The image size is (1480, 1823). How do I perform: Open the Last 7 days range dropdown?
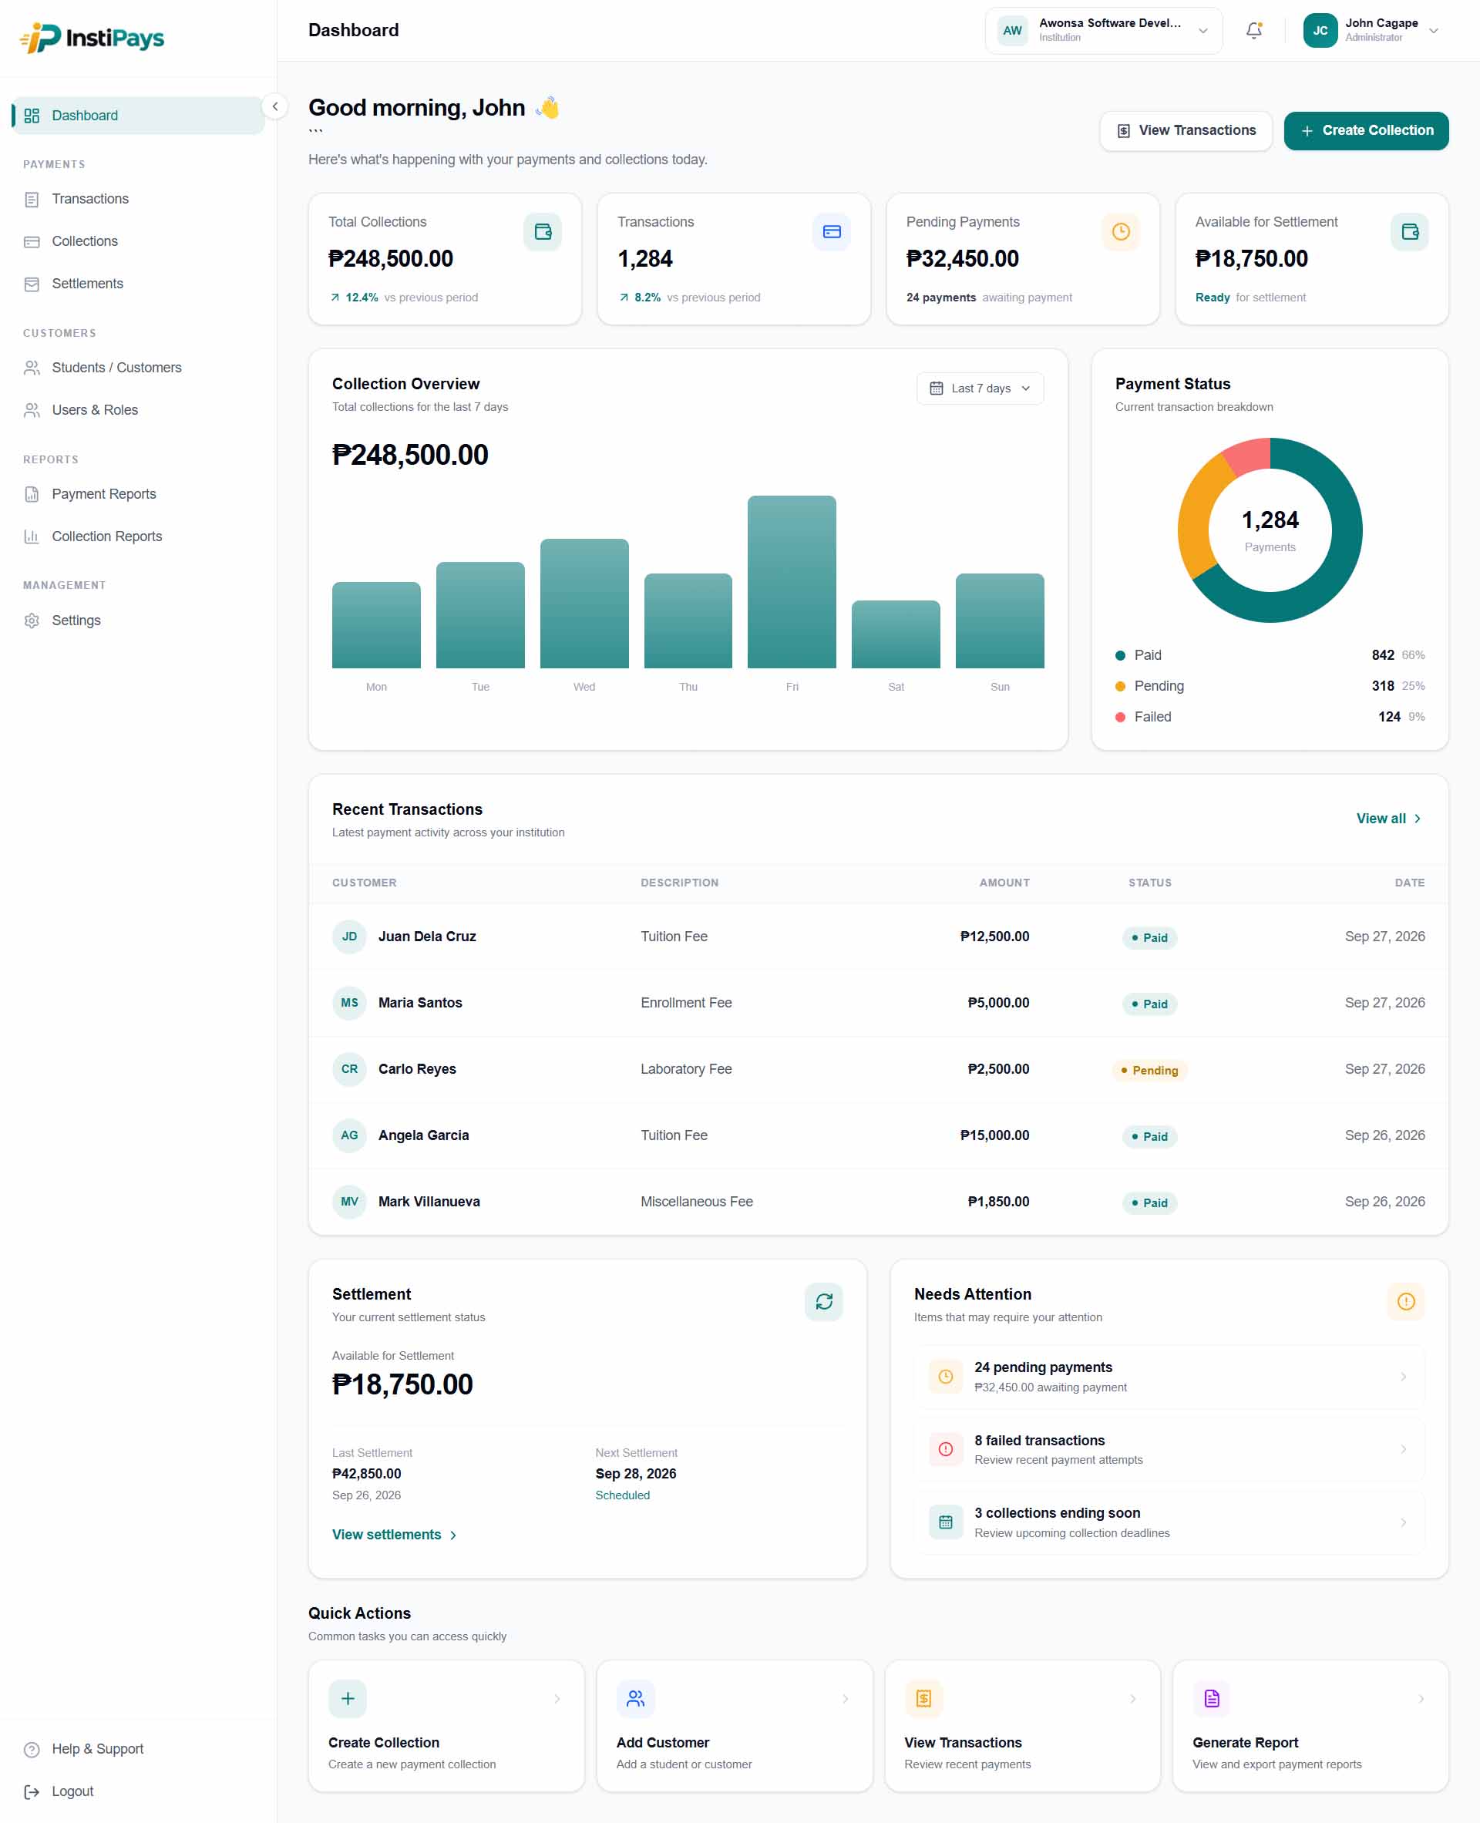pos(980,388)
